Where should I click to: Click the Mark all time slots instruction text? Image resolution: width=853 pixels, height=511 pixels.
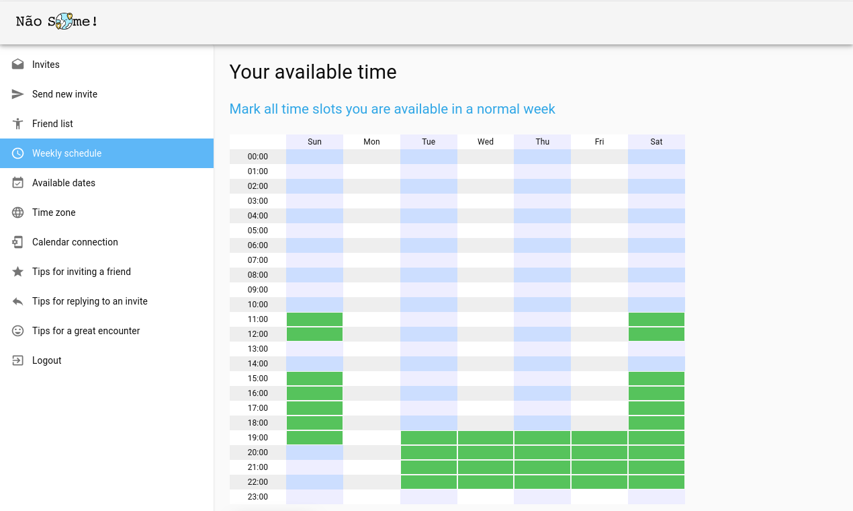tap(392, 109)
